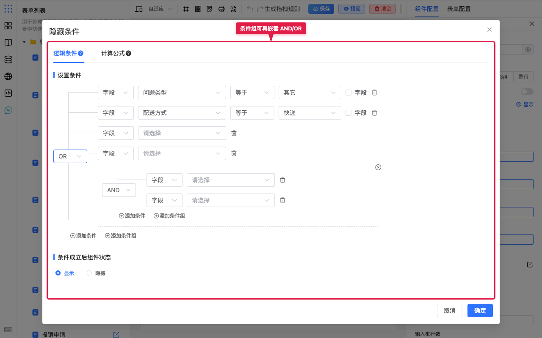Click the eye 显示 link in right panel

point(525,104)
